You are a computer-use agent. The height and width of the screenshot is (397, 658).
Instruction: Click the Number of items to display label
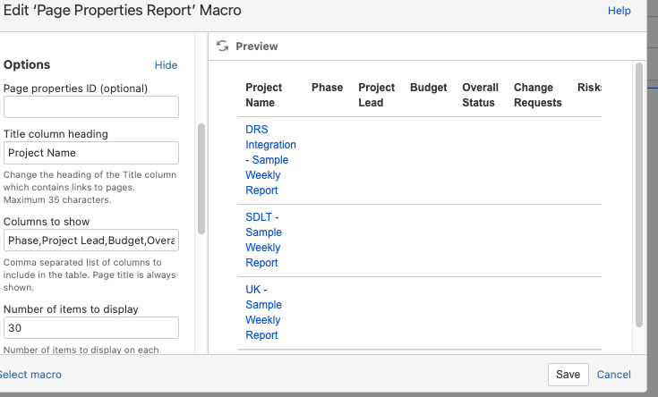pyautogui.click(x=71, y=309)
